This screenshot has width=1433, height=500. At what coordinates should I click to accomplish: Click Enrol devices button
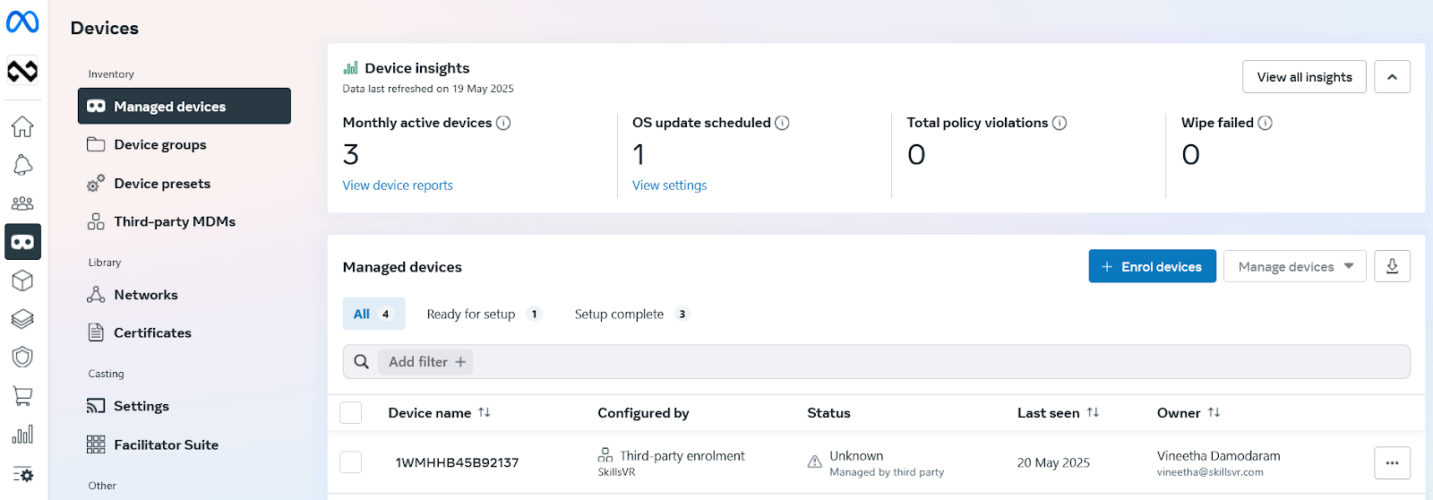pyautogui.click(x=1152, y=266)
